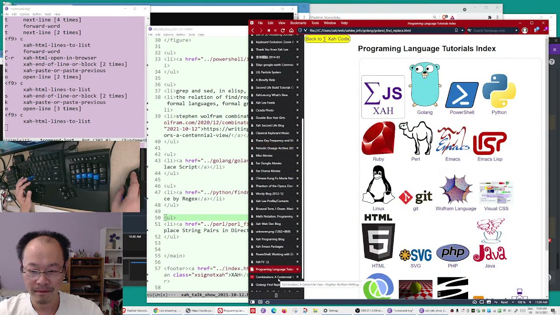Open the Vivaldi Tools menu
The image size is (560, 315).
tap(315, 23)
